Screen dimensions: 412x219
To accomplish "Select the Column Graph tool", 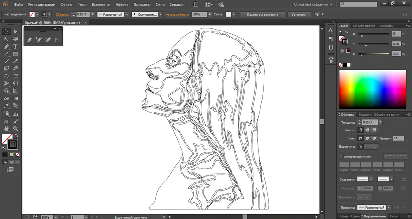I will tap(15, 114).
